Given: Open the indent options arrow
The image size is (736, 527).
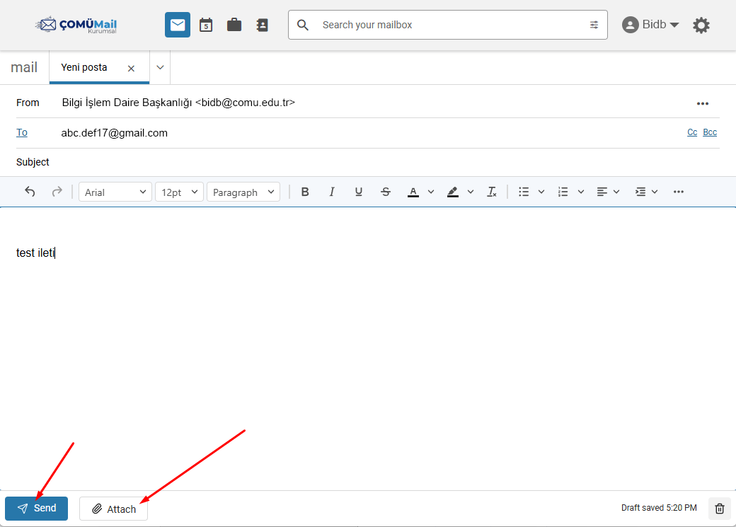Looking at the screenshot, I should point(655,192).
